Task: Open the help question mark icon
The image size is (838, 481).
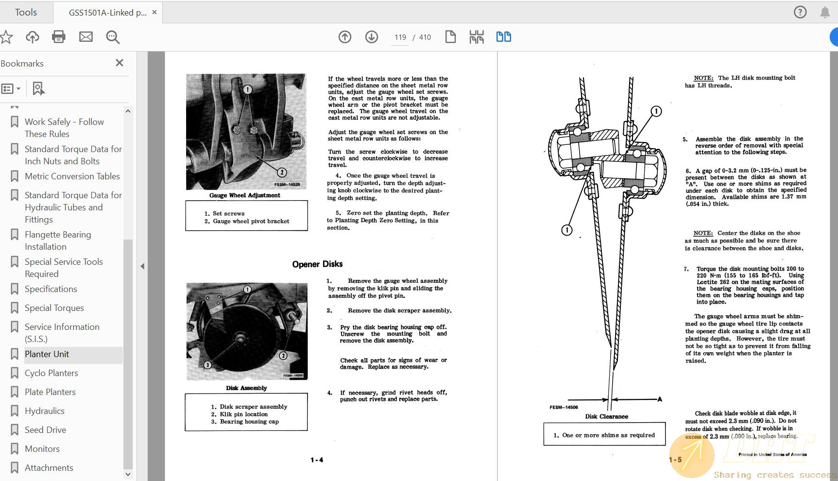Action: tap(800, 12)
